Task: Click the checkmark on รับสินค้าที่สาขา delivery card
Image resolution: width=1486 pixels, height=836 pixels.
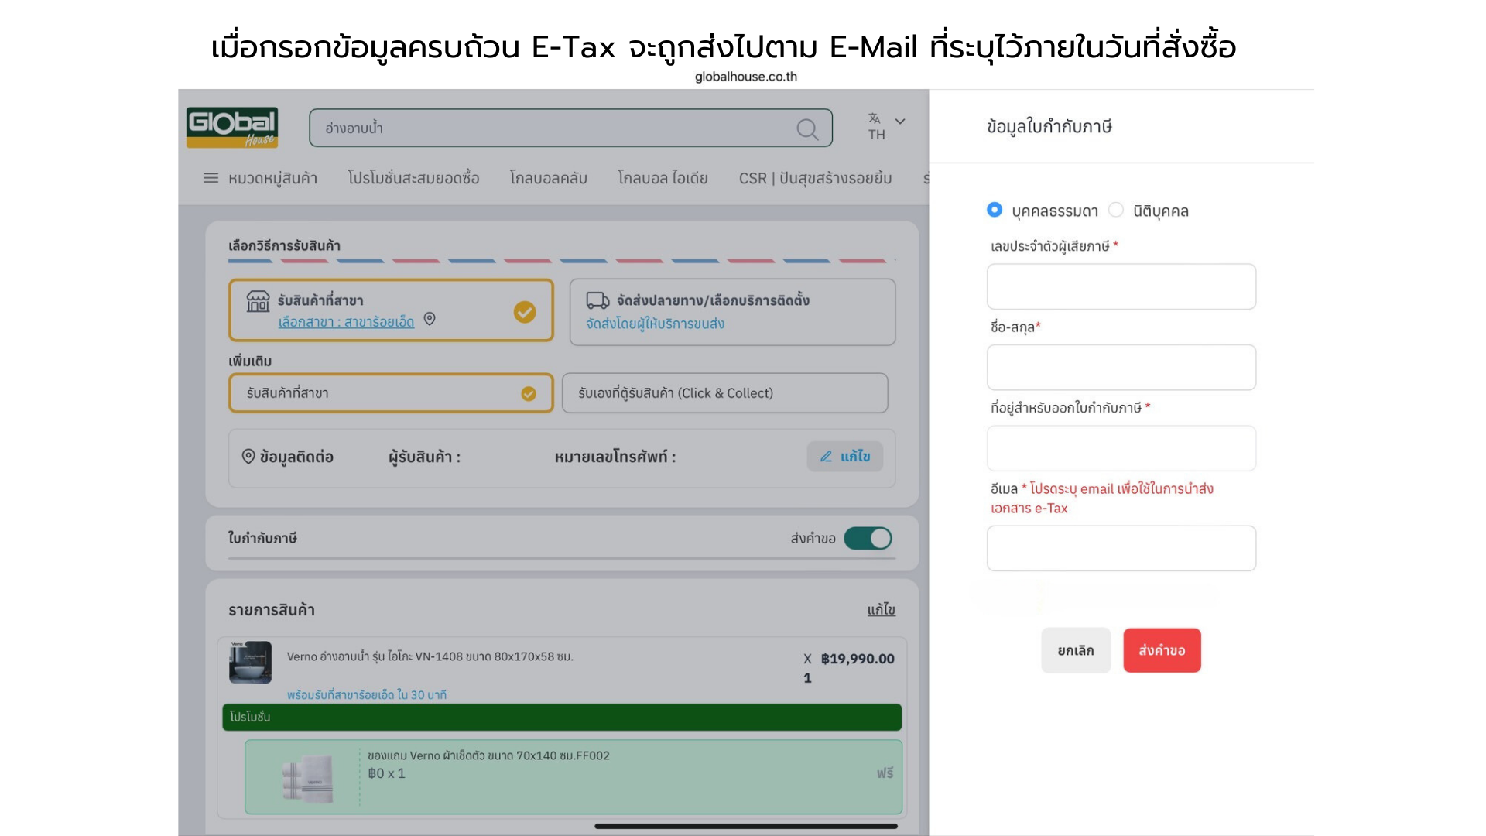Action: point(525,312)
